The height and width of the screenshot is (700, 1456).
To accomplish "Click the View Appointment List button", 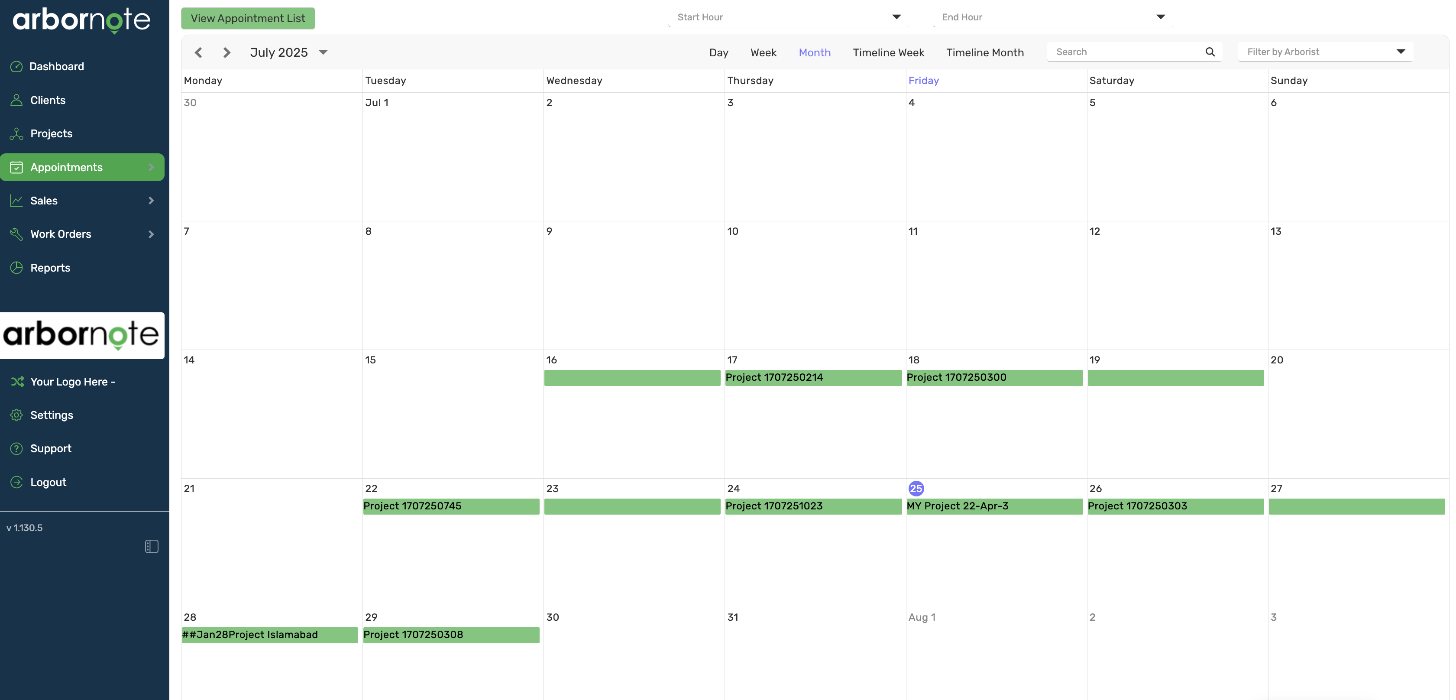I will coord(248,18).
